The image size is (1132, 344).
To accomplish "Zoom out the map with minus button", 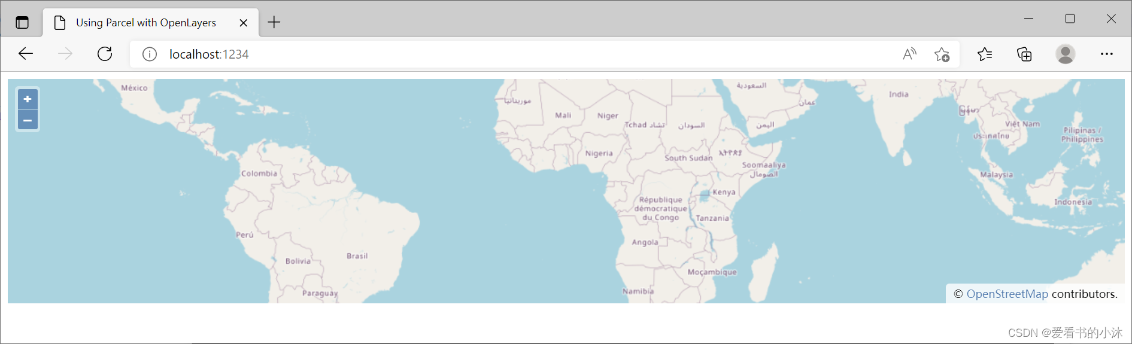I will coord(28,120).
